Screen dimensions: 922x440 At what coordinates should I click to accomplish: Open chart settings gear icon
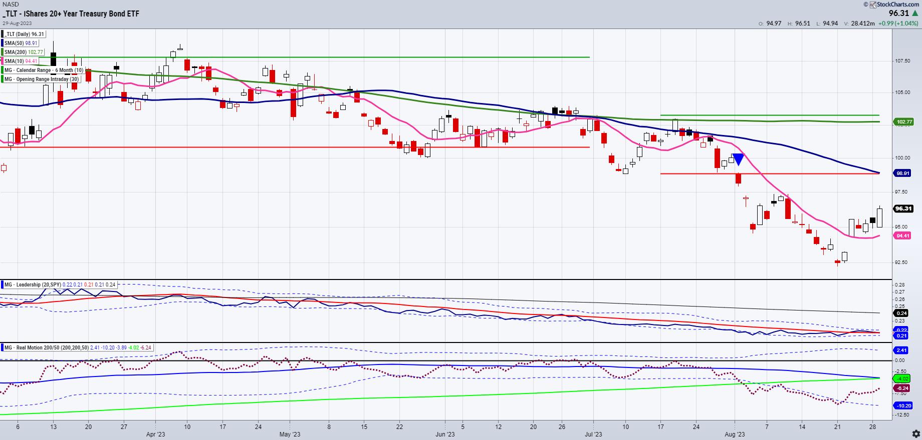915,433
